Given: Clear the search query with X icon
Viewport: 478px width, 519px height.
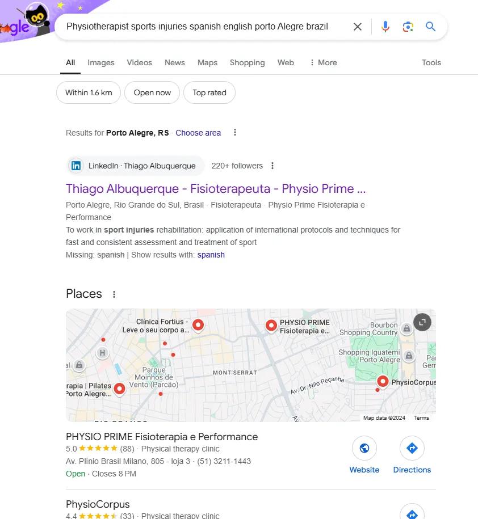Looking at the screenshot, I should click(358, 27).
